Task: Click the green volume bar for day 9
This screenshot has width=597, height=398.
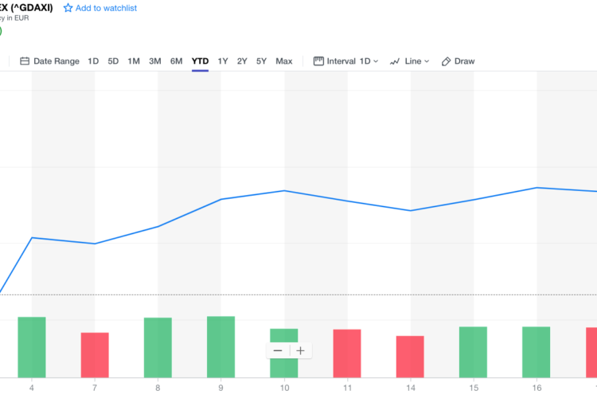Action: point(220,347)
